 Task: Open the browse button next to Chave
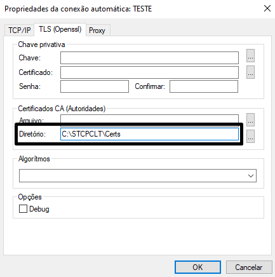pos(250,56)
